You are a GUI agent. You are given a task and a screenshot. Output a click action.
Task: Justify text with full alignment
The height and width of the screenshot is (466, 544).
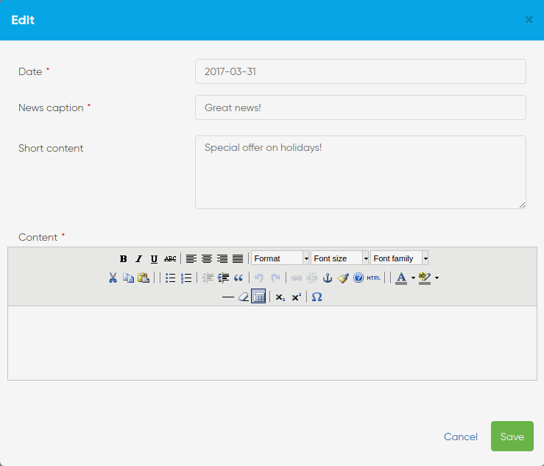238,258
